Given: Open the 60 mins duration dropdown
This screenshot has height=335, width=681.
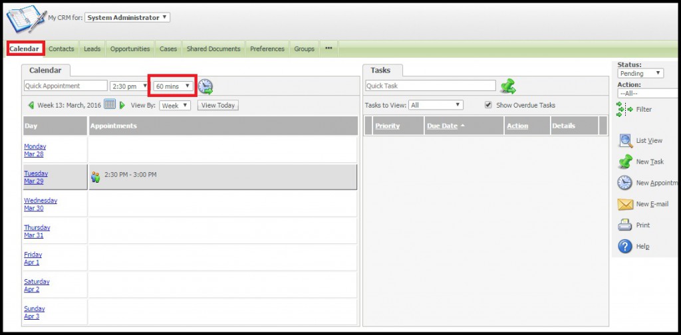Looking at the screenshot, I should pyautogui.click(x=173, y=86).
